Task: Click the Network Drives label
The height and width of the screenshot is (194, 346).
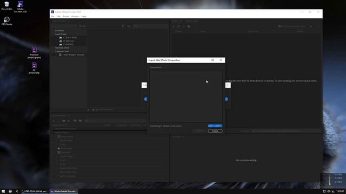Action: (x=62, y=48)
